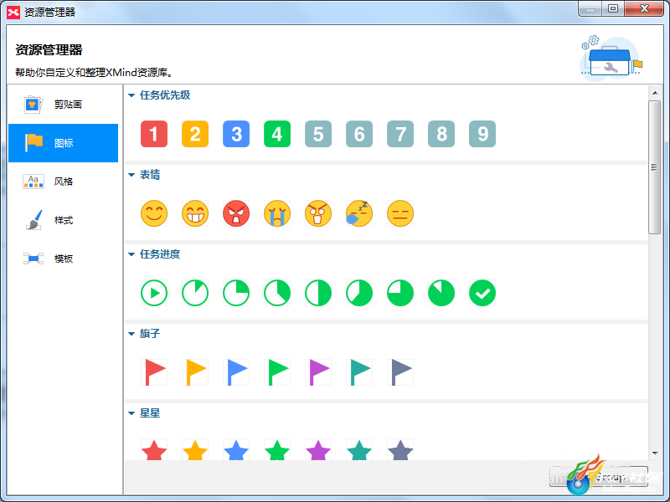Switch to the 图标 category

pyautogui.click(x=64, y=143)
